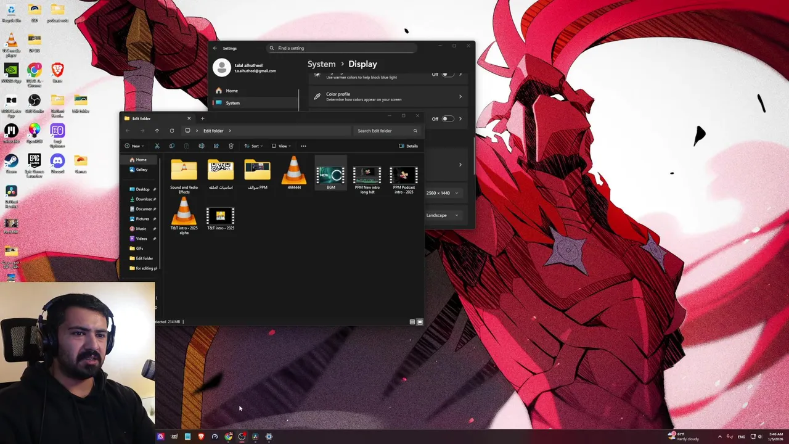Click the weather Partly cloudy widget
This screenshot has width=789, height=444.
coord(684,437)
